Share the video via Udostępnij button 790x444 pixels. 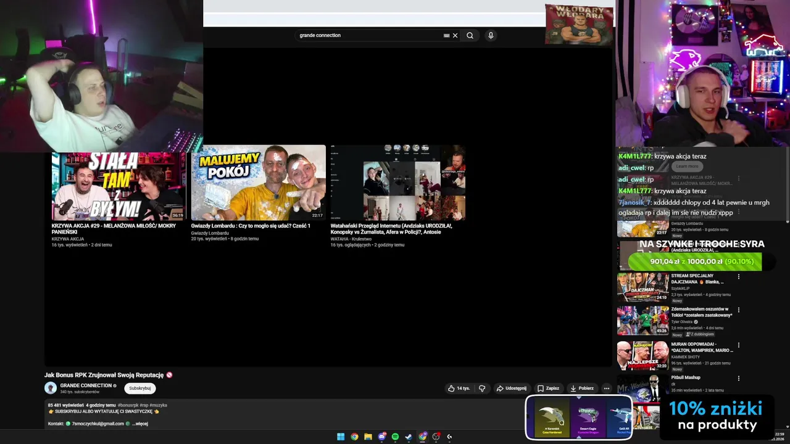point(512,388)
